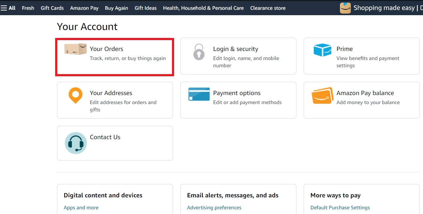This screenshot has width=423, height=214.
Task: Go to Amazon Pay in the navigation bar
Action: pos(84,8)
